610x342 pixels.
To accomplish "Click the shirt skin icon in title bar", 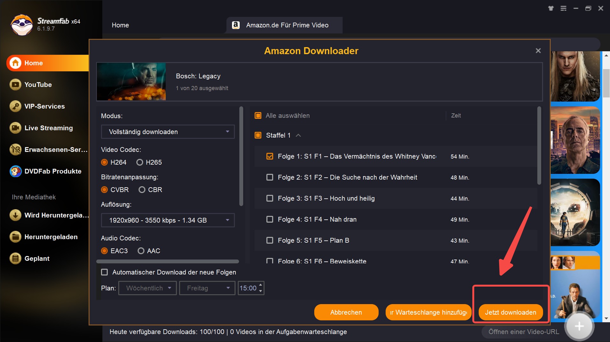I will (551, 9).
